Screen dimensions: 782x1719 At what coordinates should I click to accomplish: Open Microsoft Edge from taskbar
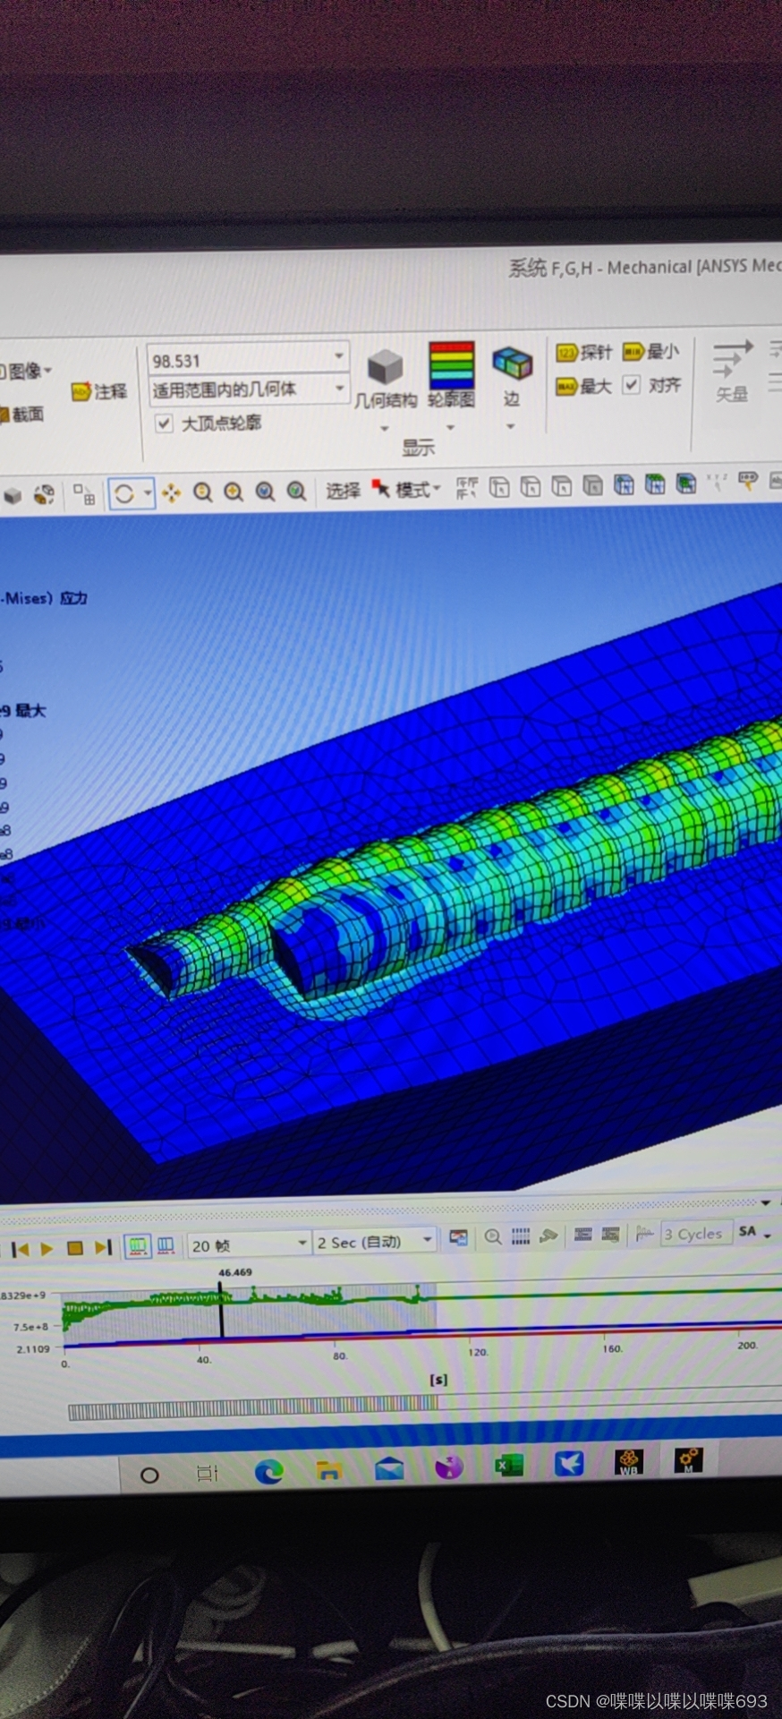click(x=269, y=1471)
